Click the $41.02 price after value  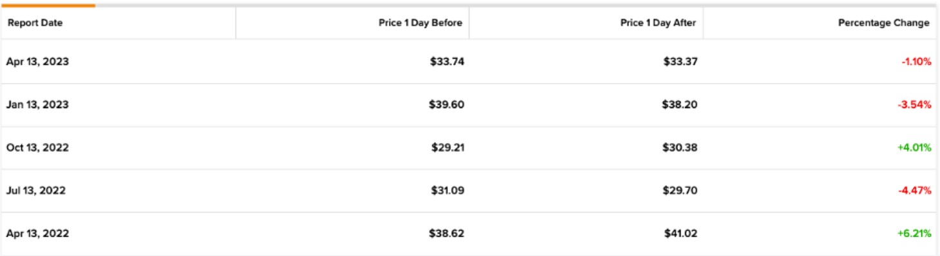tap(681, 233)
